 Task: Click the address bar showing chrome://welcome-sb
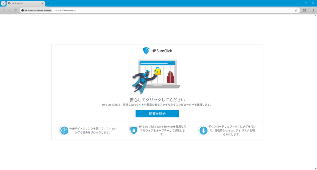(x=155, y=10)
